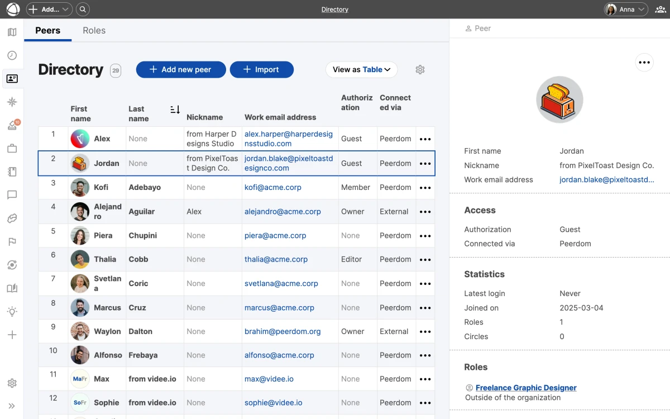The image size is (670, 419).
Task: Open Directory settings via the gear icon
Action: (420, 69)
